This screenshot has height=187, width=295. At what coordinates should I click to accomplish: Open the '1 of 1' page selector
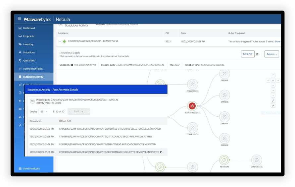79,112
